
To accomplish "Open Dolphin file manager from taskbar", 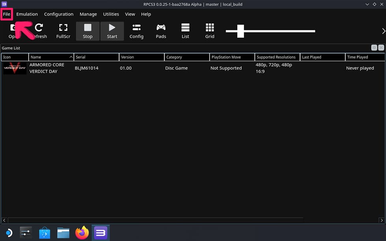I will pyautogui.click(x=63, y=233).
